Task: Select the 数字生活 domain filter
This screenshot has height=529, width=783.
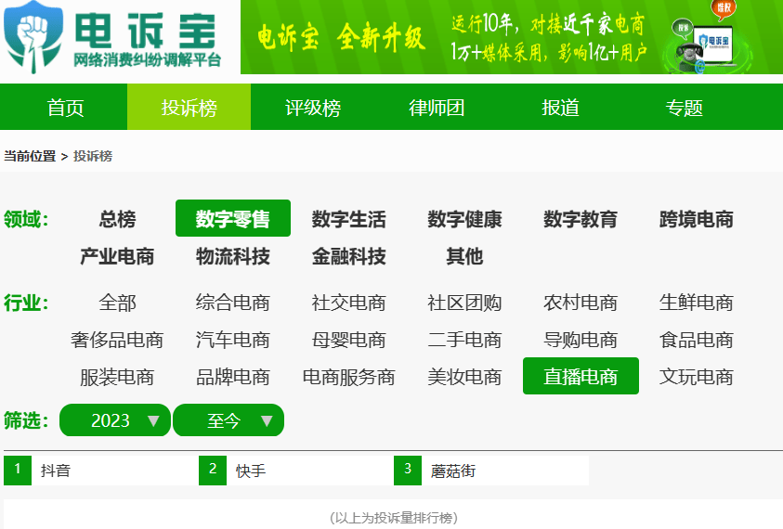Action: coord(348,220)
